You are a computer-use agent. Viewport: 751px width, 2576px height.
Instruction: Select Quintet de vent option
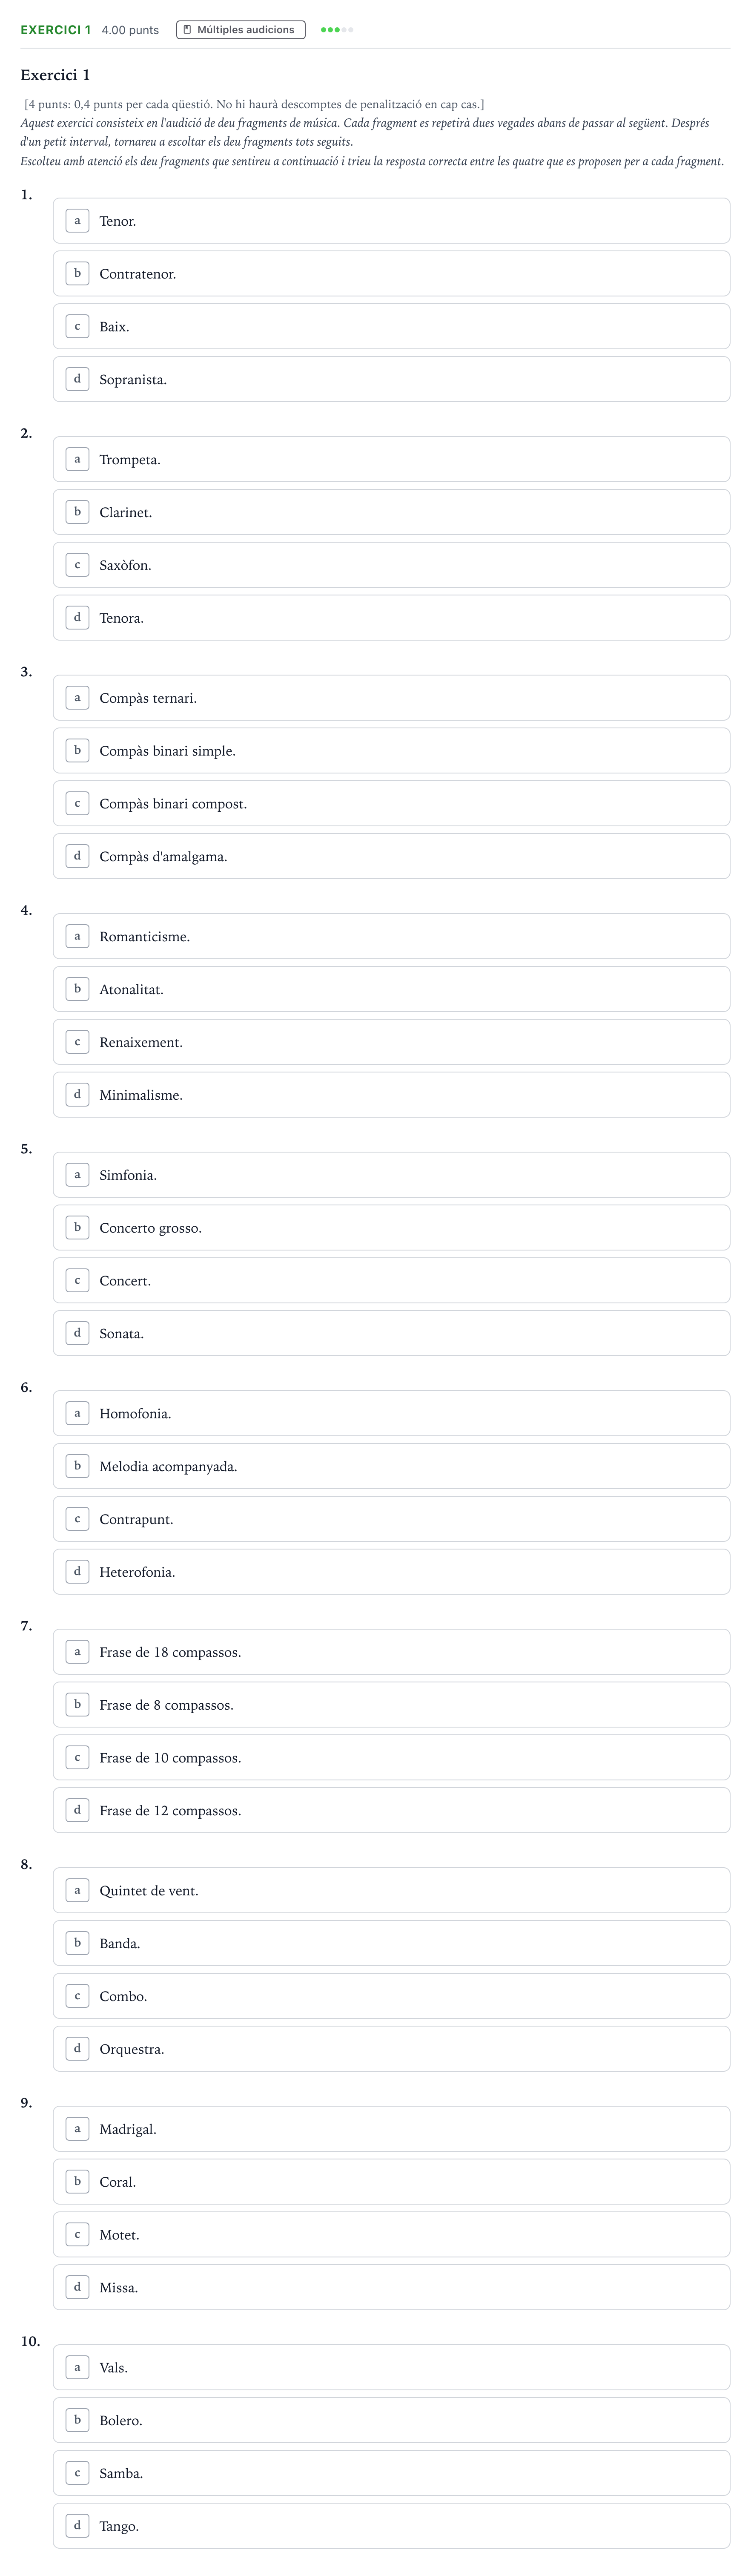(391, 1890)
